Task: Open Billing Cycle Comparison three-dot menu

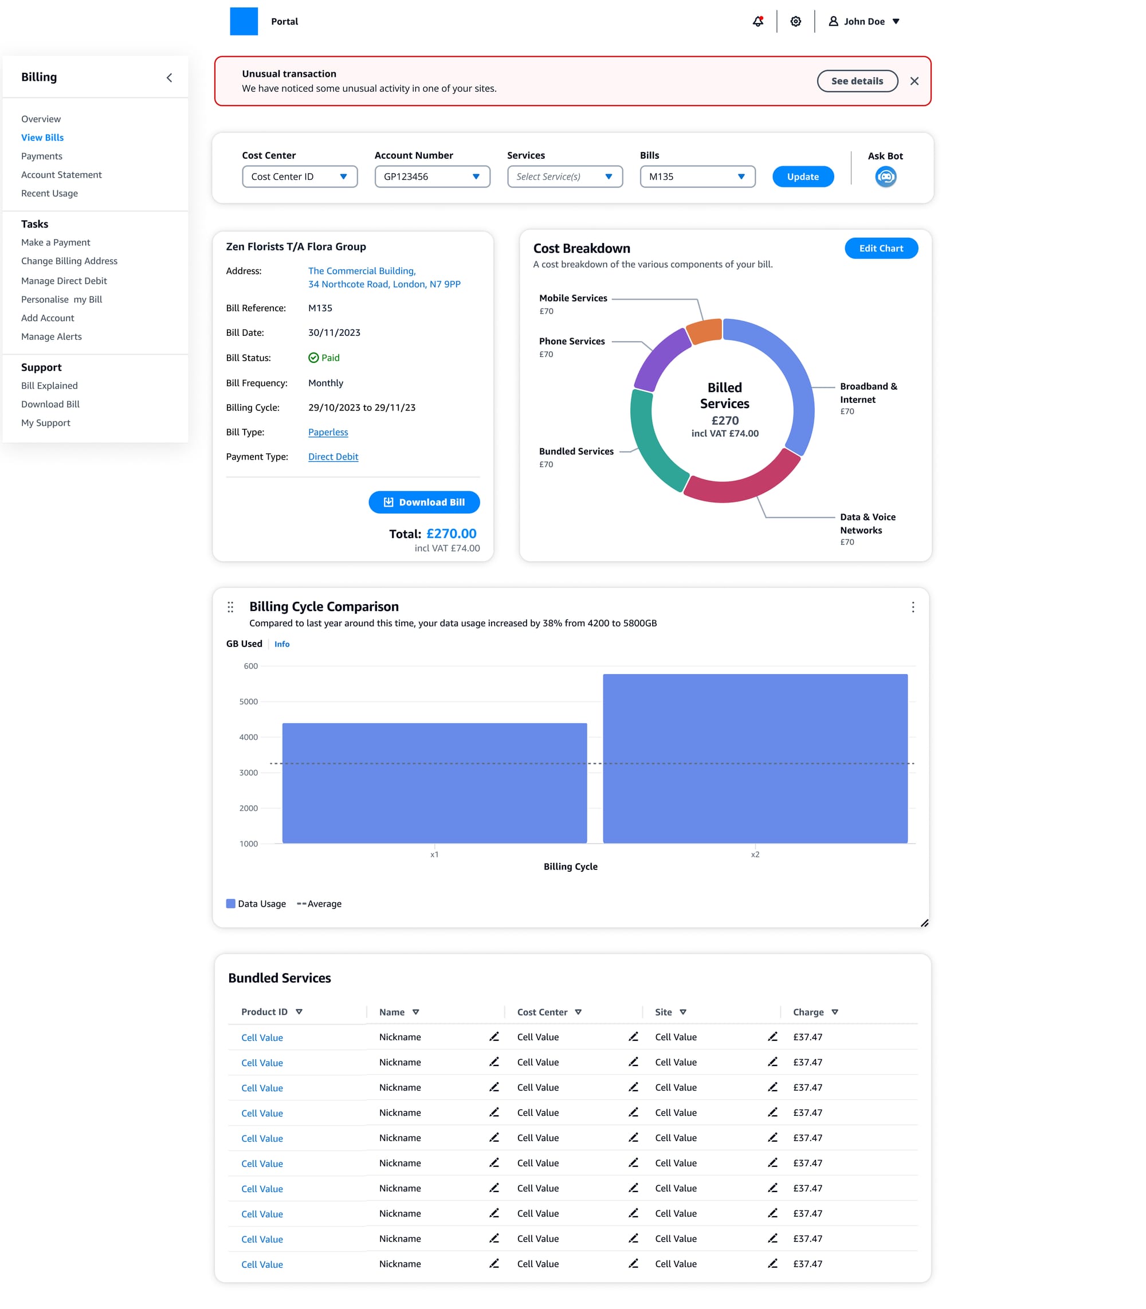Action: (x=913, y=607)
